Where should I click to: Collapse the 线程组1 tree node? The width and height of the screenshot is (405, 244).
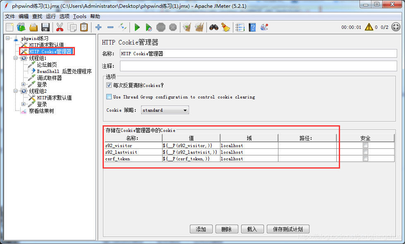(x=15, y=58)
